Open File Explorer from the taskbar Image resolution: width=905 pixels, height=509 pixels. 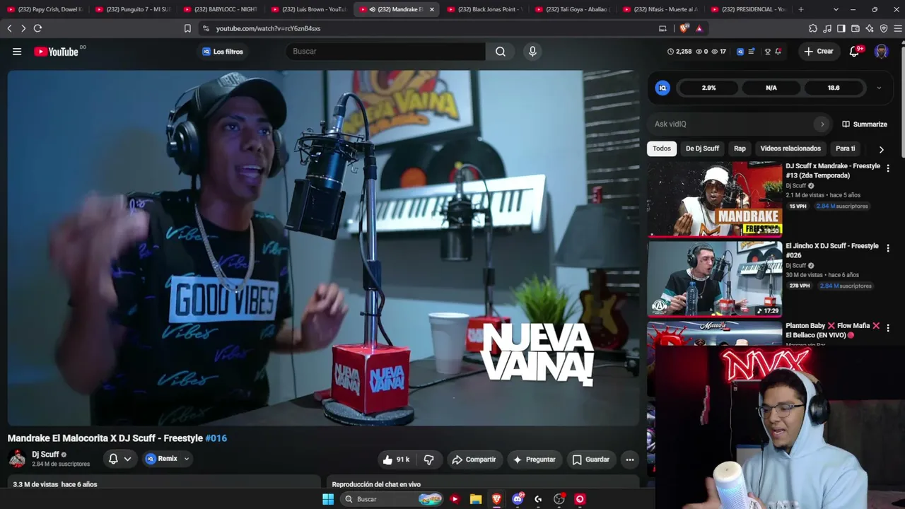click(x=476, y=499)
